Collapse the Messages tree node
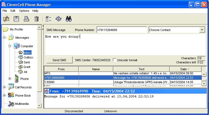 (x=4, y=38)
